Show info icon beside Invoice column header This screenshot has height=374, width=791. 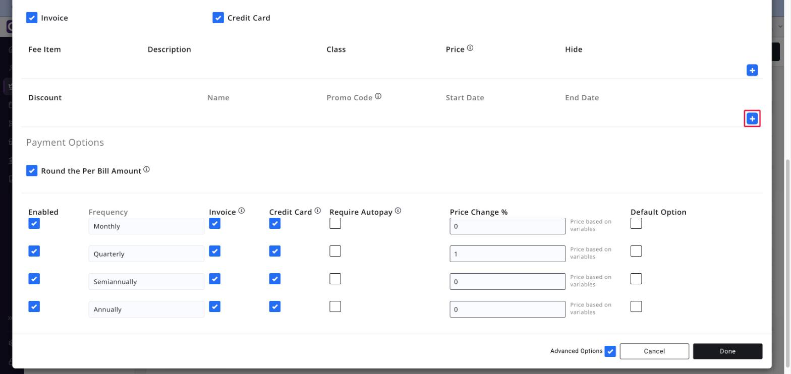[241, 211]
